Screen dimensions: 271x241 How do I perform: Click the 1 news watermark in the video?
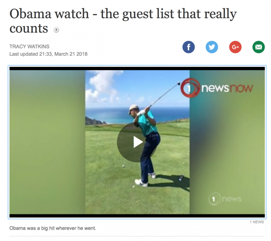click(x=225, y=199)
